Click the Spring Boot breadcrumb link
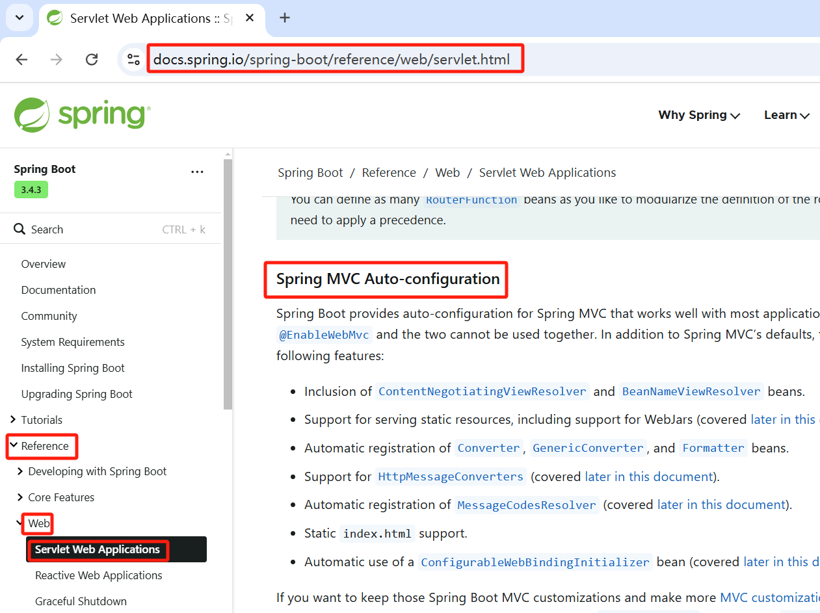 point(310,172)
